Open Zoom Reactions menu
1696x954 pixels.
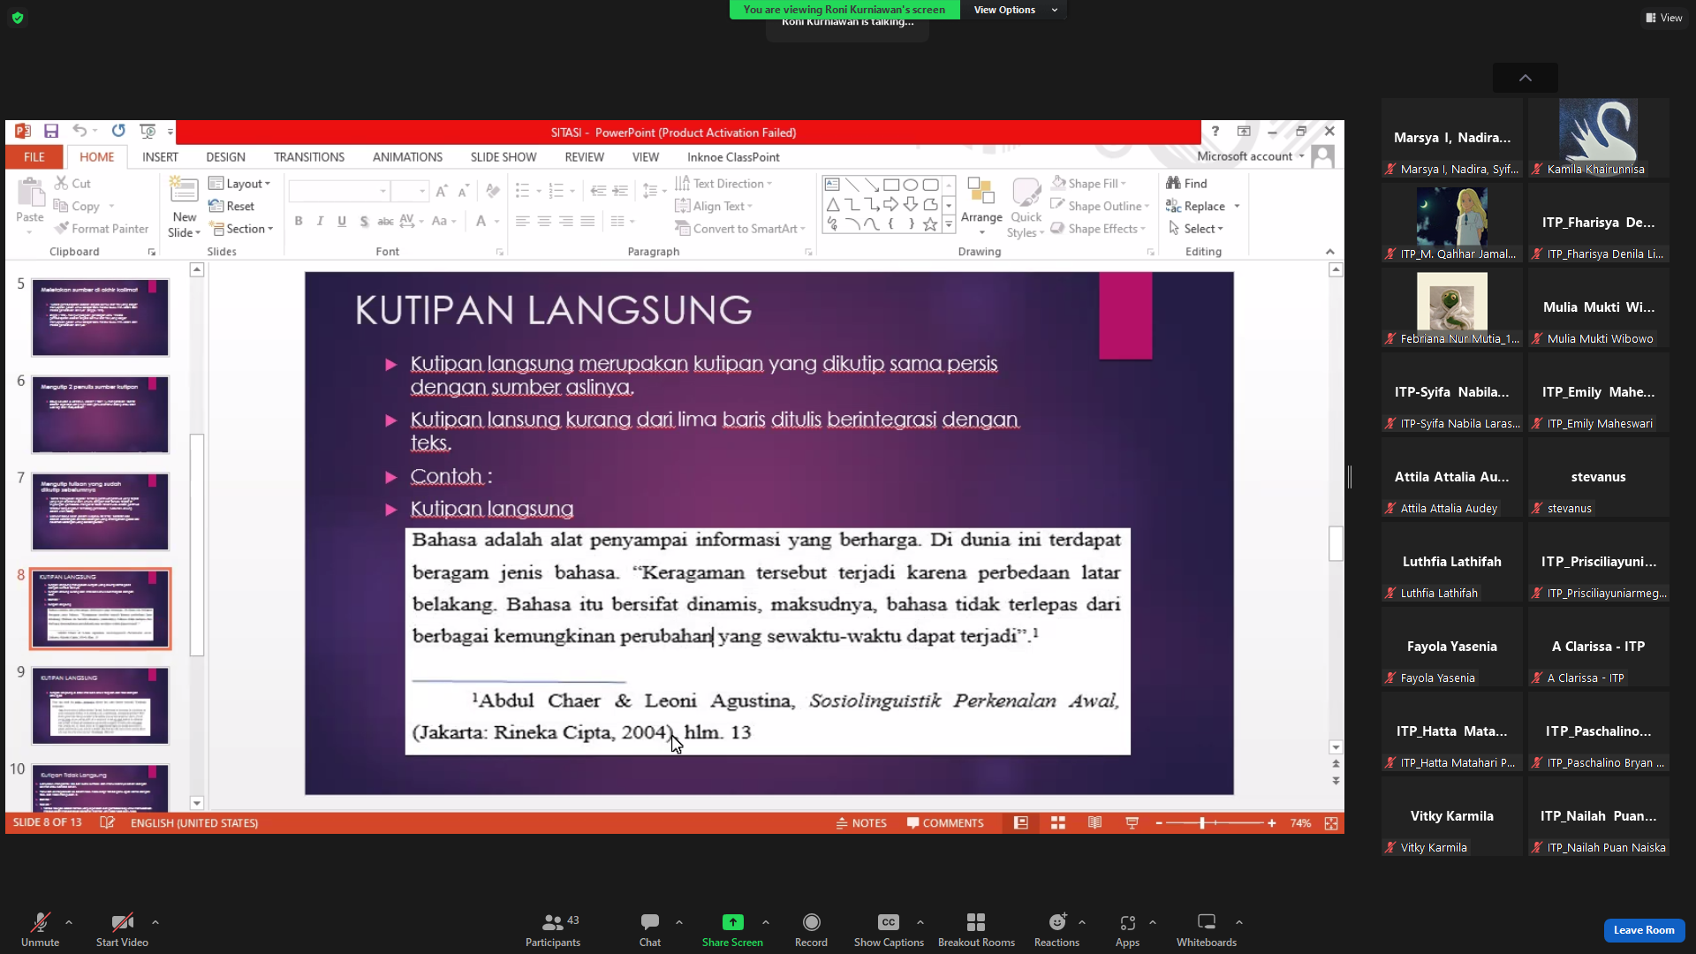pos(1056,929)
